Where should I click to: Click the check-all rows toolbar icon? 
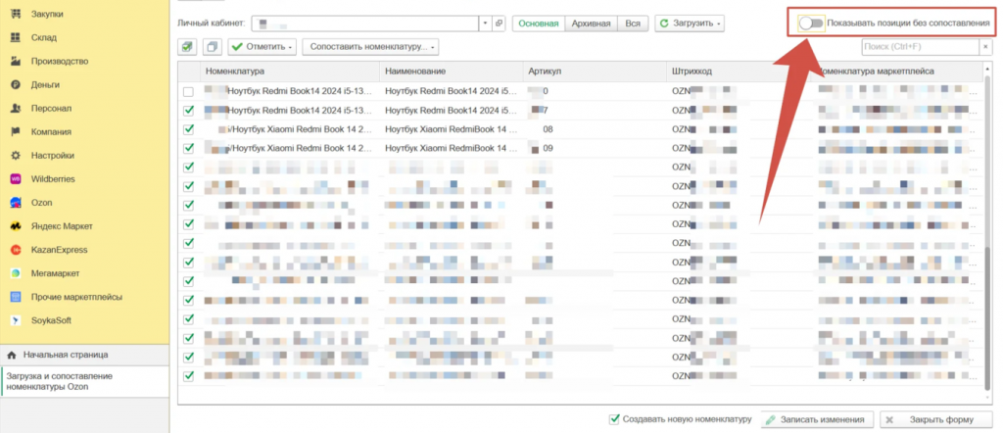coord(188,47)
